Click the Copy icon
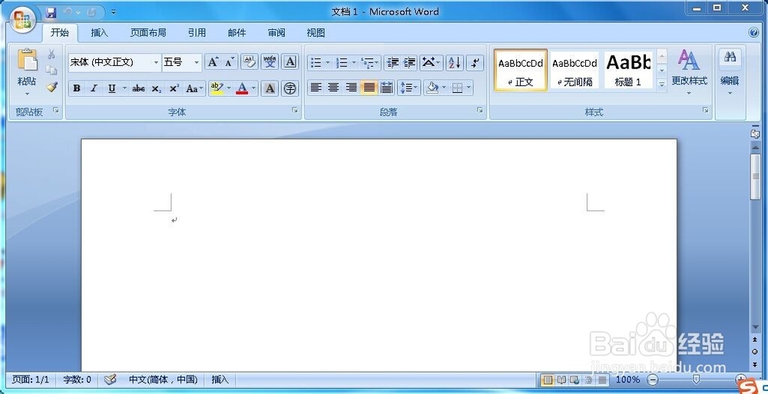 click(51, 71)
